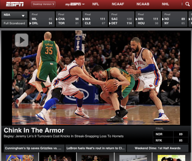Screen dimensions: 192x161
Task: Open the NCAAF section
Action: pos(118,4)
